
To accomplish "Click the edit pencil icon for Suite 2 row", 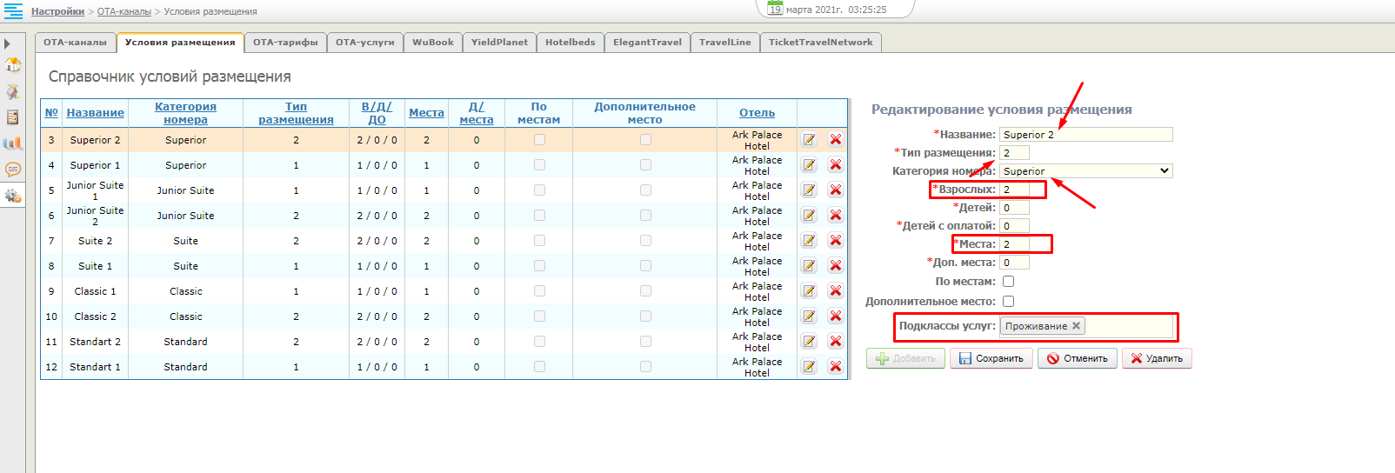I will point(809,241).
